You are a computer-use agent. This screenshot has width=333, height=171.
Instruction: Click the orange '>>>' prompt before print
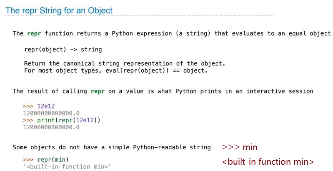pyautogui.click(x=28, y=120)
